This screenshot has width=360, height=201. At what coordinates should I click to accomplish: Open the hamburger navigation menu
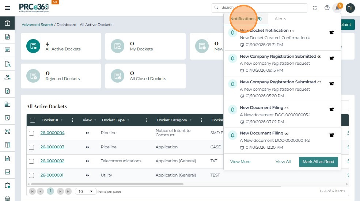[7, 8]
